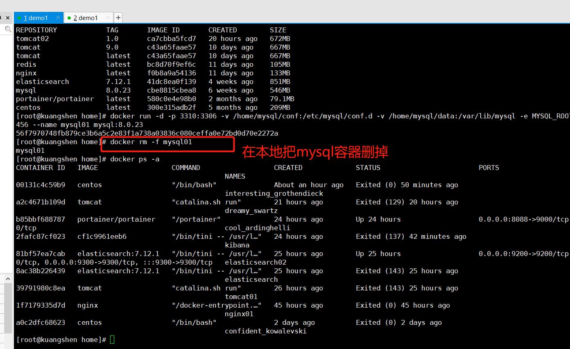570x349 pixels.
Task: Click the confident_kowalevski container name
Action: pos(266,331)
